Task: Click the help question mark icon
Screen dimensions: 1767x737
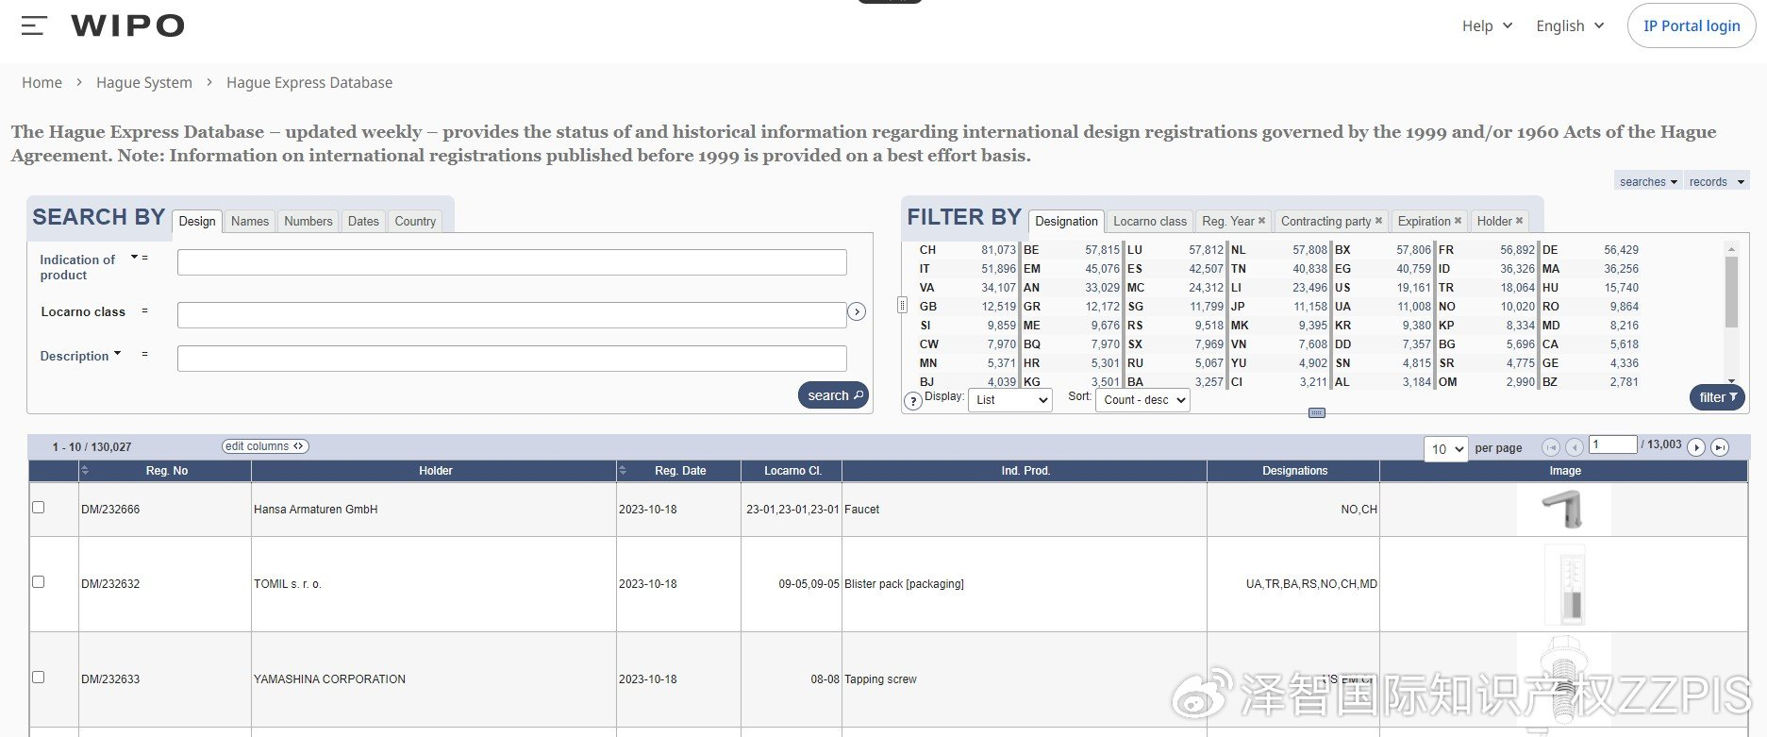Action: point(912,401)
